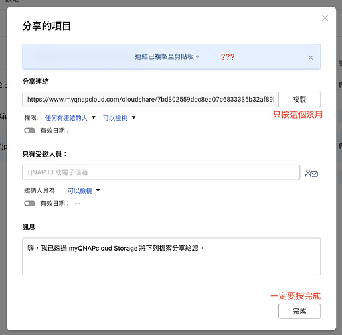This screenshot has width=342, height=335.
Task: Click the 複製 button to copy link
Action: pos(299,99)
